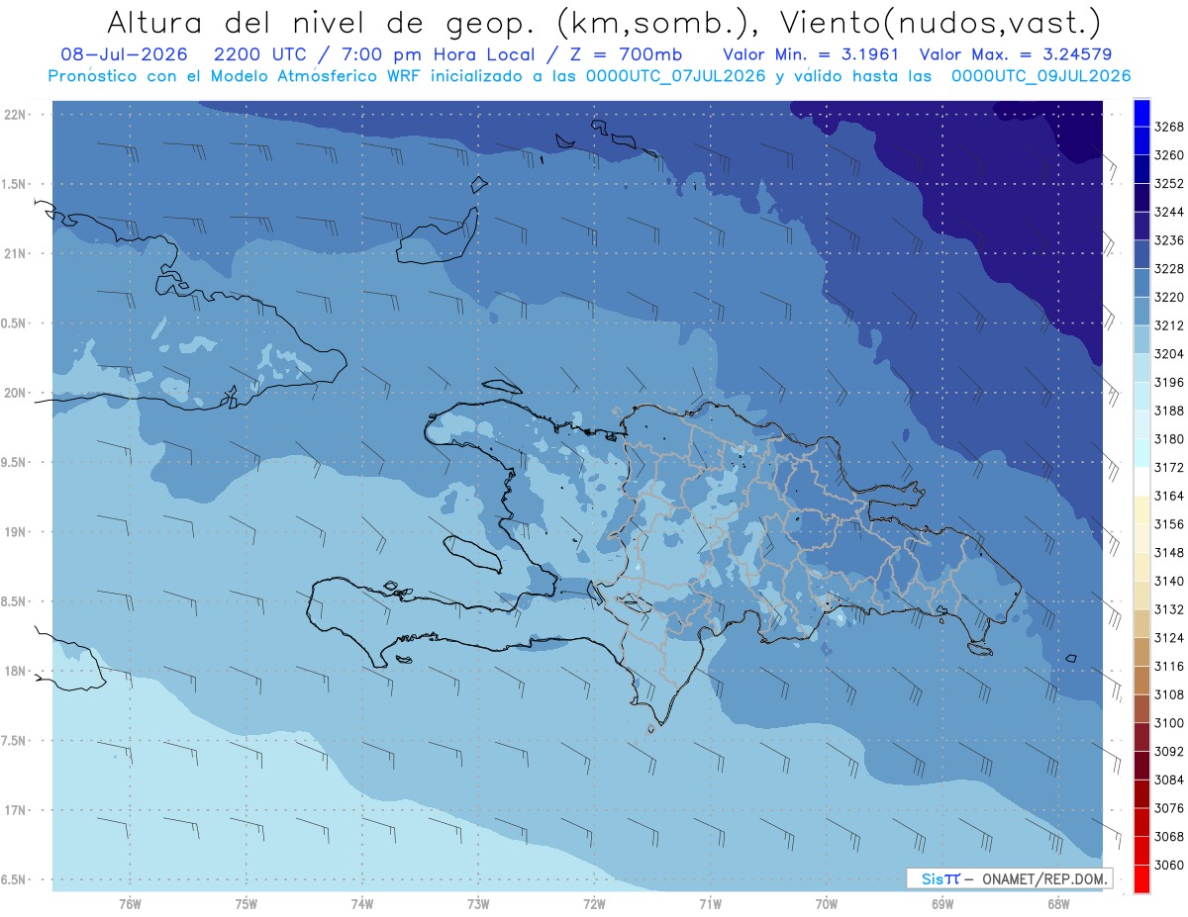Pick the colorbar swatch between 3260 and 3268
Viewport: 1188px width, 917px height.
point(1141,141)
